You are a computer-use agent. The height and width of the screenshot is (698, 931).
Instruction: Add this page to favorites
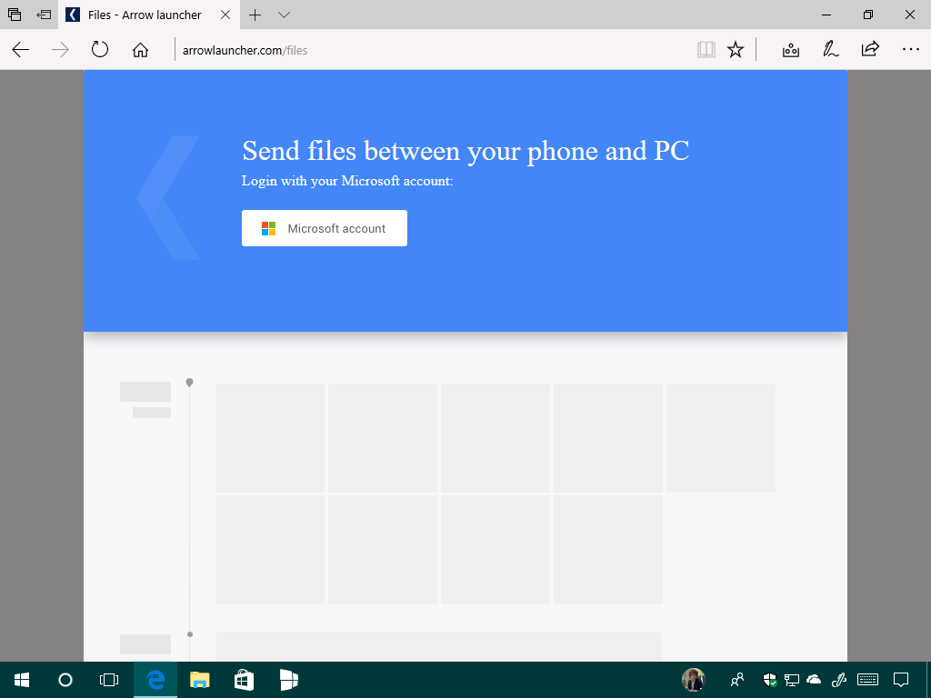coord(736,50)
